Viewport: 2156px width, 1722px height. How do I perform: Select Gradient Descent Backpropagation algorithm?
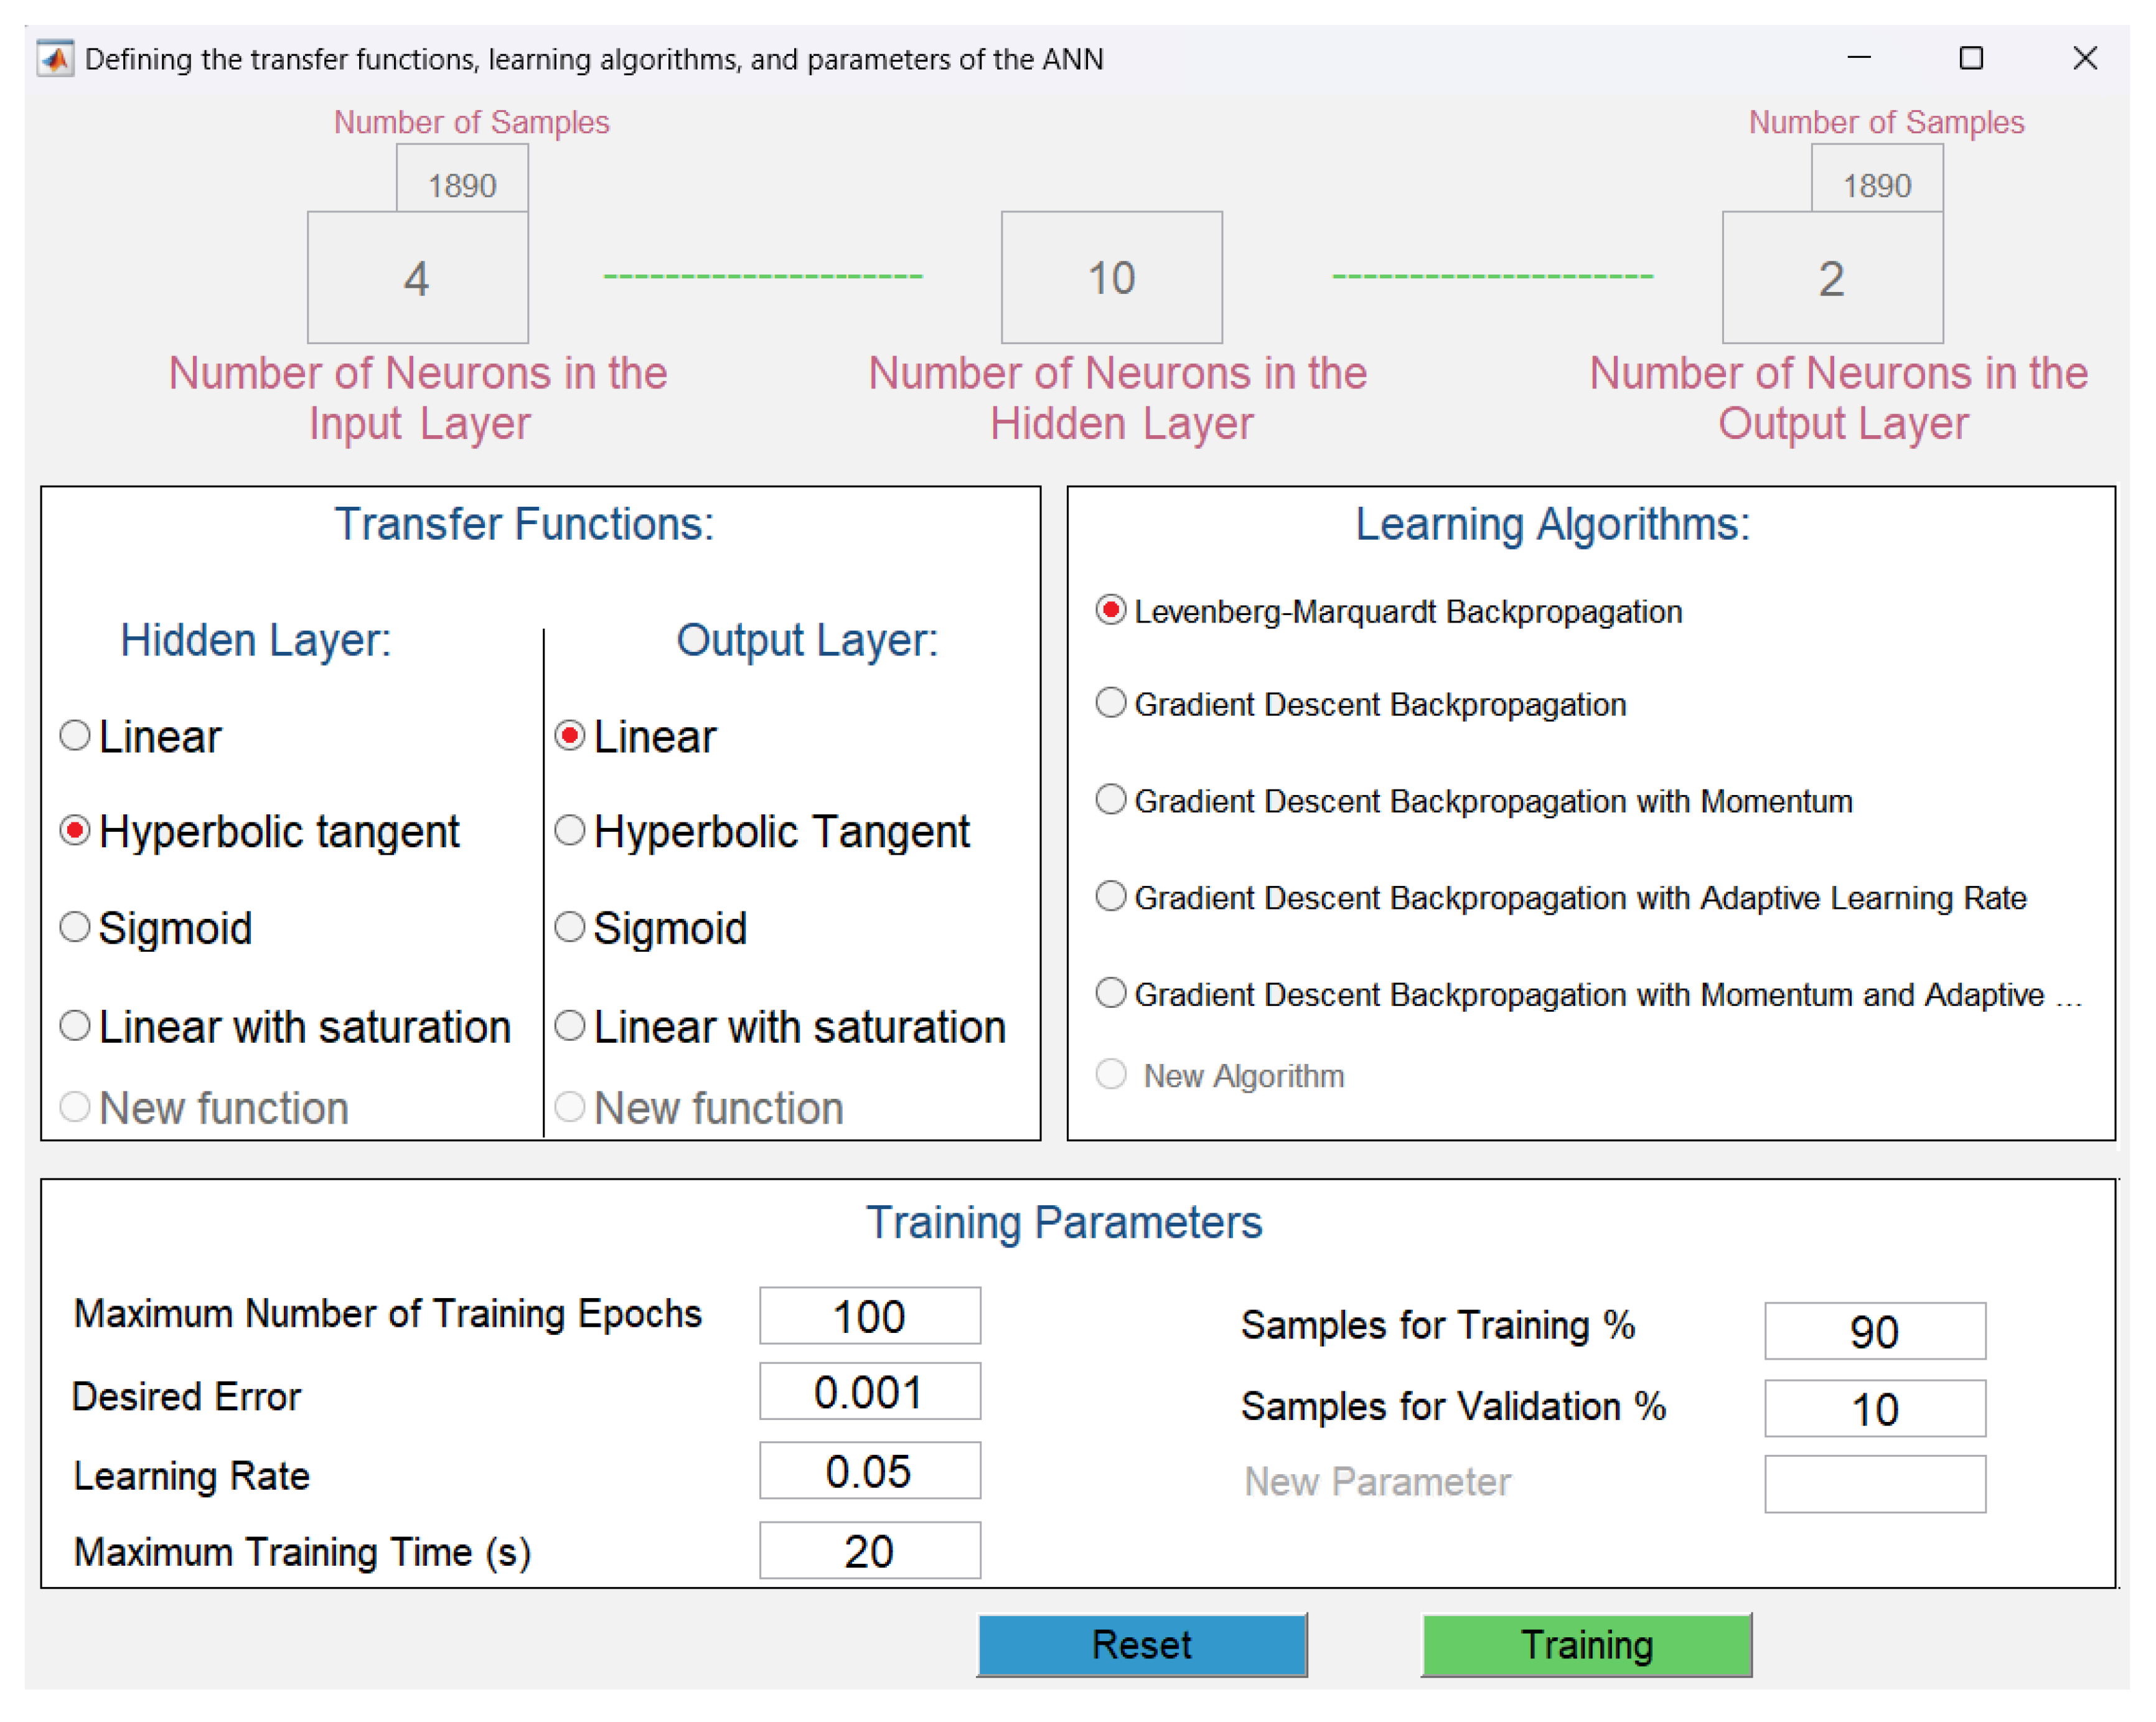1111,704
